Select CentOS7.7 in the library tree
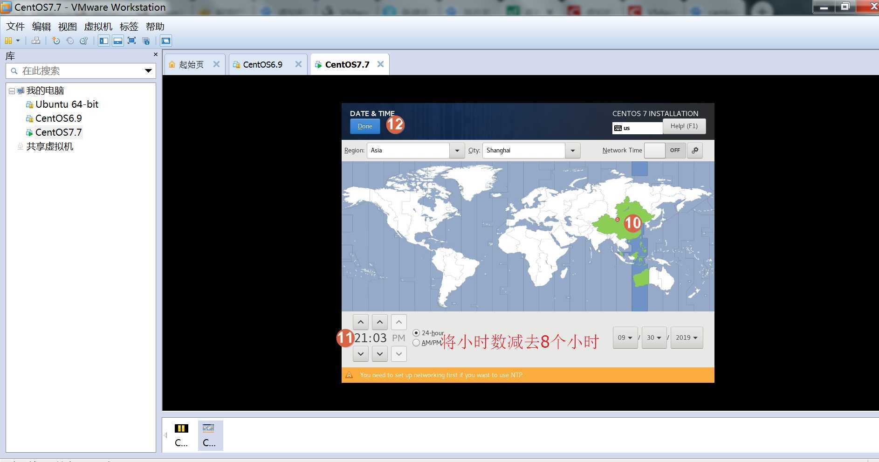 coord(59,132)
